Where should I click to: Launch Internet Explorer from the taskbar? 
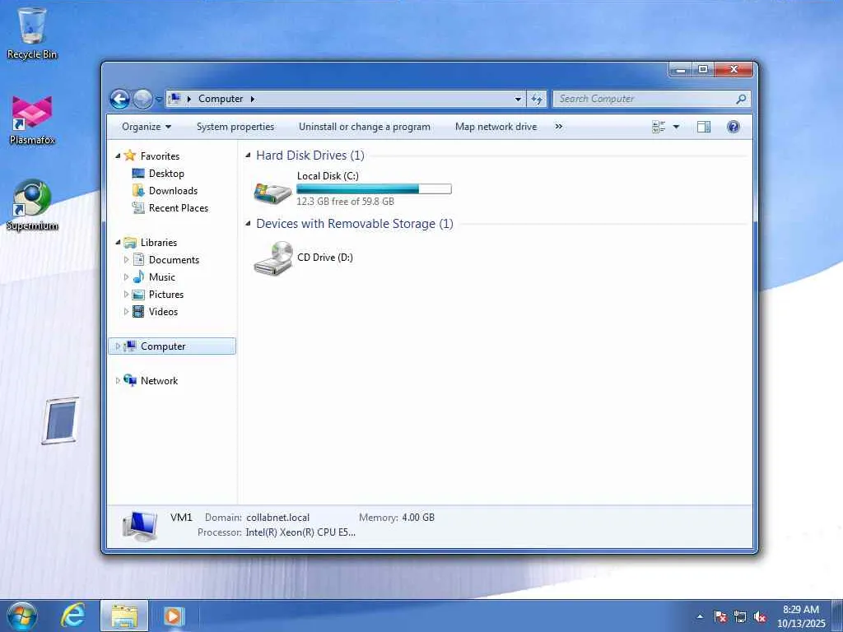click(73, 616)
